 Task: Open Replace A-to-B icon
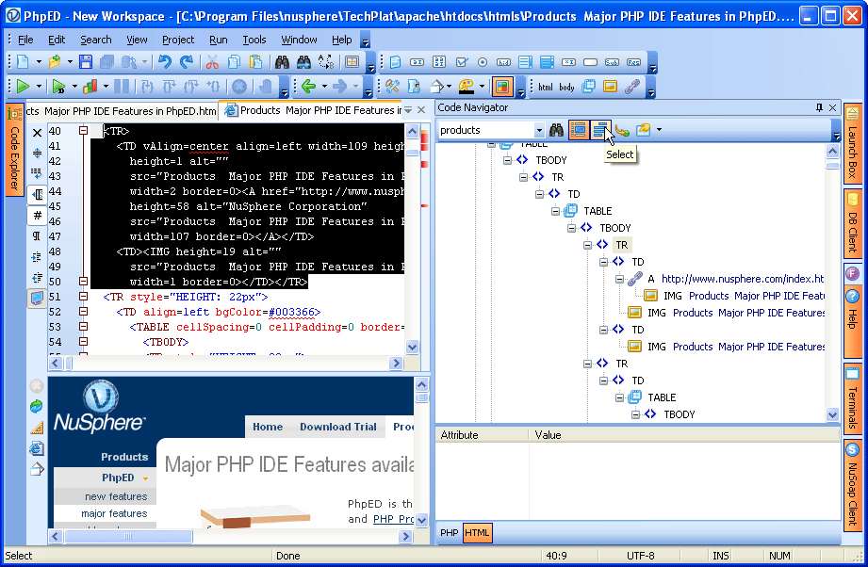pyautogui.click(x=326, y=62)
